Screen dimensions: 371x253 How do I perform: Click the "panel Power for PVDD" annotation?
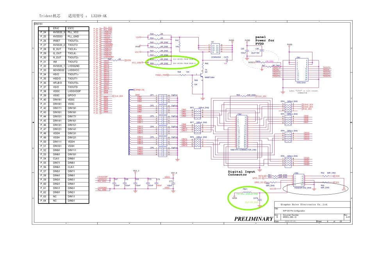265,41
